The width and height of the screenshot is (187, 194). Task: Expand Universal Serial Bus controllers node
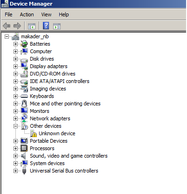(x=15, y=171)
